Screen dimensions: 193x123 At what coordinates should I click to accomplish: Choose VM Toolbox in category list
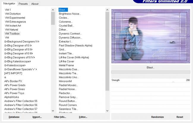point(12,34)
